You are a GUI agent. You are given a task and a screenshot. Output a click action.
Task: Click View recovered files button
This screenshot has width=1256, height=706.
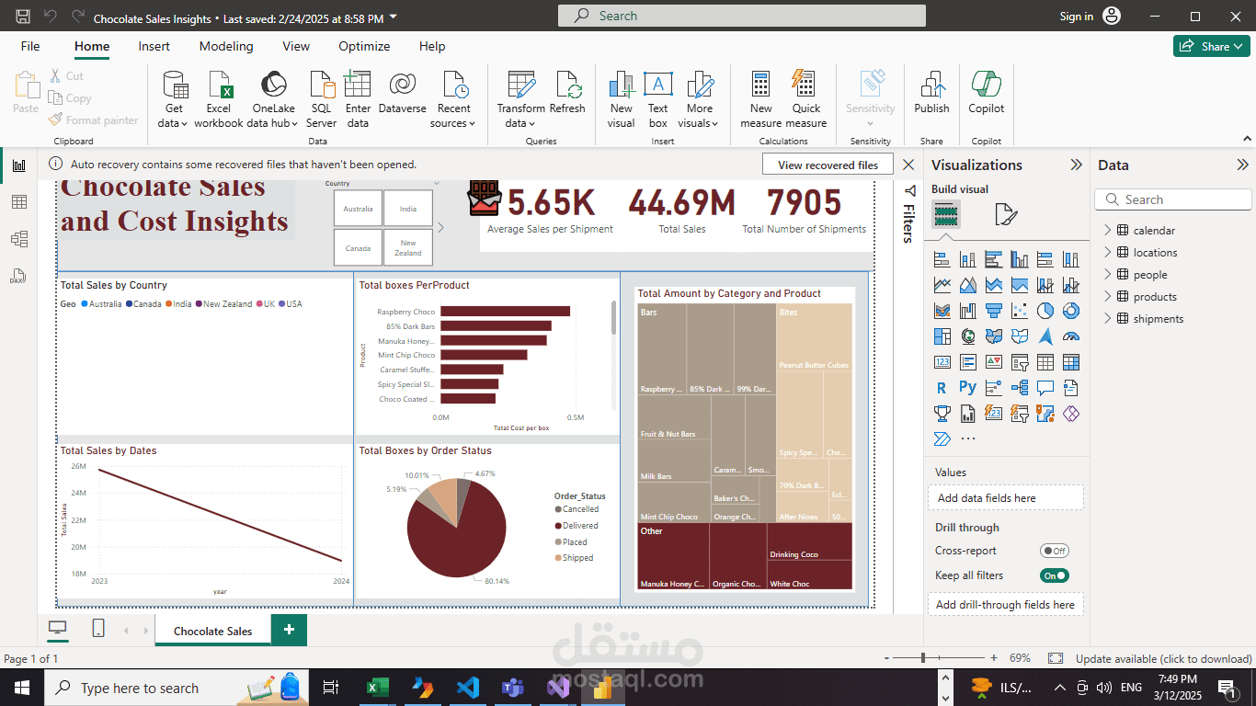point(828,165)
